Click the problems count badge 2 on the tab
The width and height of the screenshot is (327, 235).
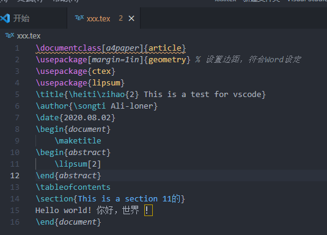tap(121, 18)
